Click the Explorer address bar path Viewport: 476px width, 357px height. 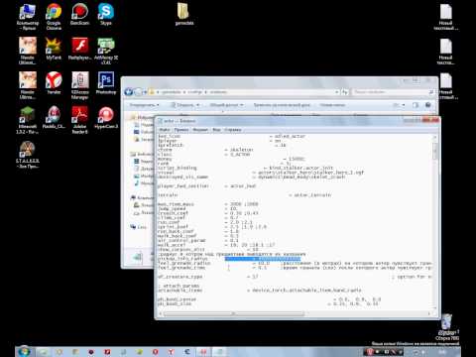[243, 92]
